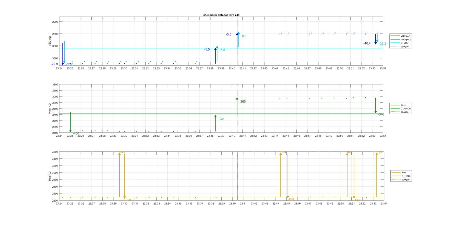Image resolution: width=455 pixels, height=225 pixels.
Task: Click the "2200" tick on Roll axis
Action: (55, 201)
